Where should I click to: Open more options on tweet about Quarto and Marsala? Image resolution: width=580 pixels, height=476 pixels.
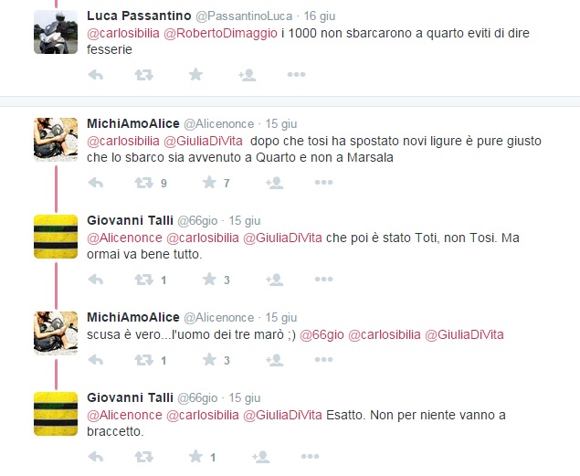tap(323, 183)
